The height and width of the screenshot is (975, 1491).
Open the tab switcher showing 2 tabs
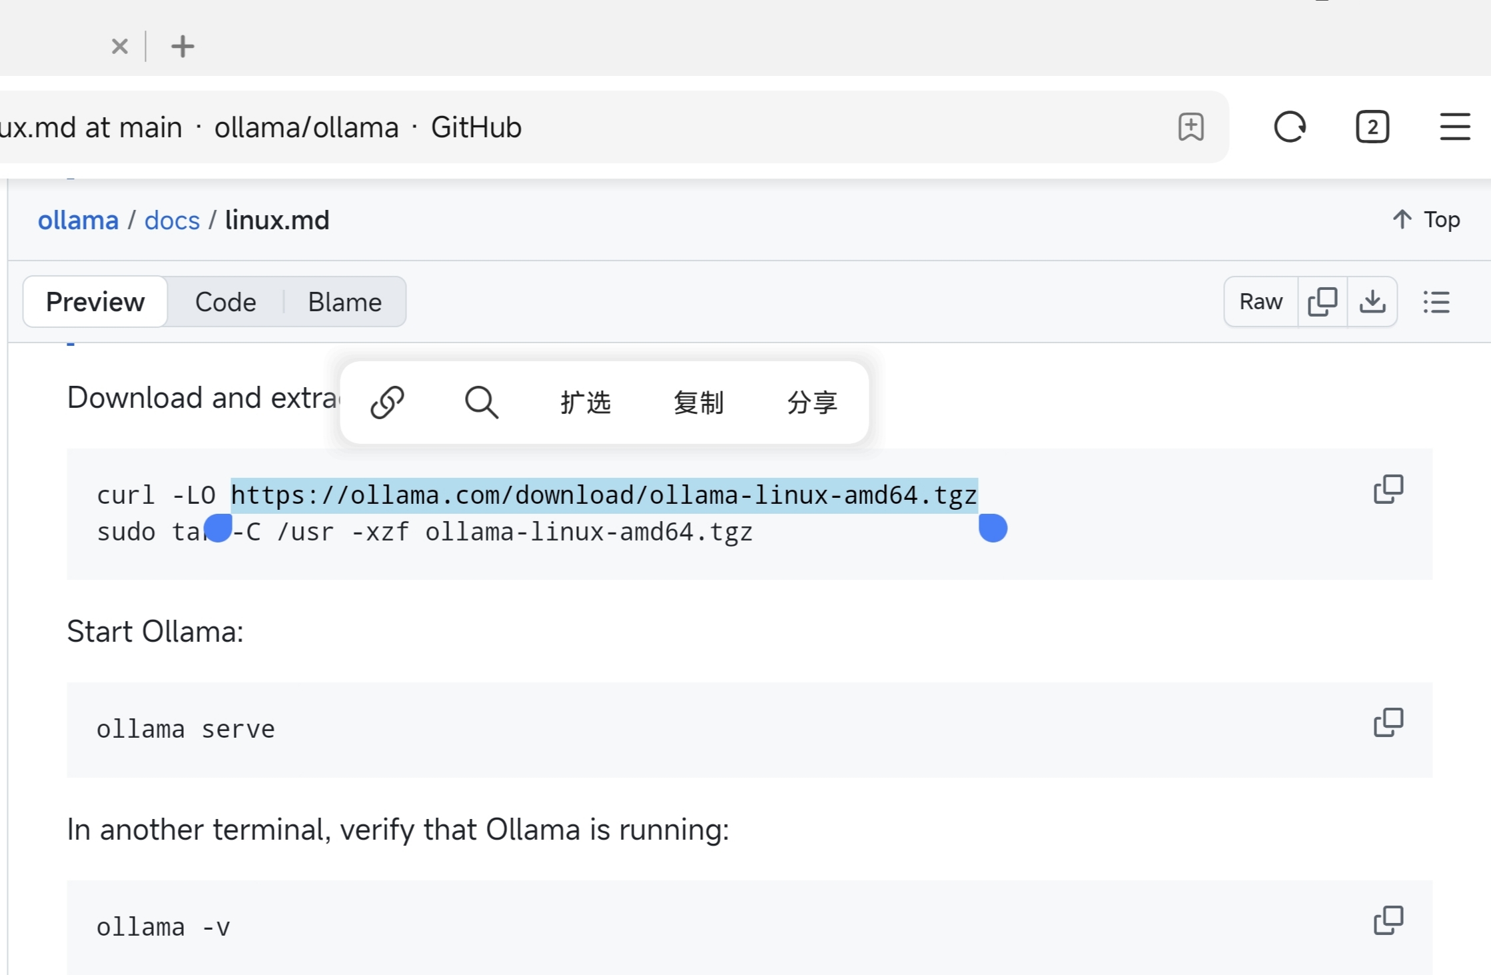click(1372, 127)
